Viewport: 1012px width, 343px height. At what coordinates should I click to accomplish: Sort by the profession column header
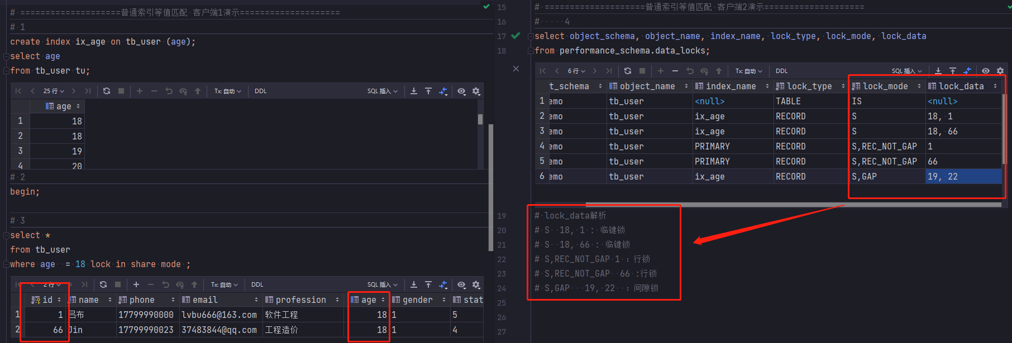tap(302, 300)
